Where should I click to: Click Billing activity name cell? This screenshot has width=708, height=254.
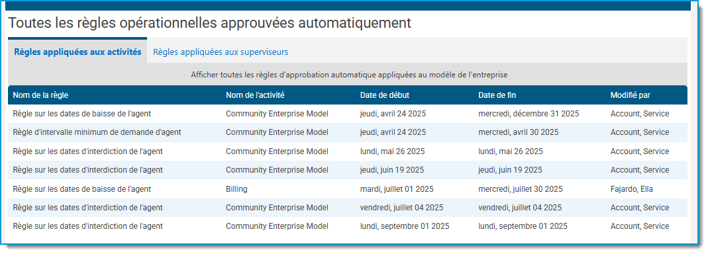pos(236,189)
